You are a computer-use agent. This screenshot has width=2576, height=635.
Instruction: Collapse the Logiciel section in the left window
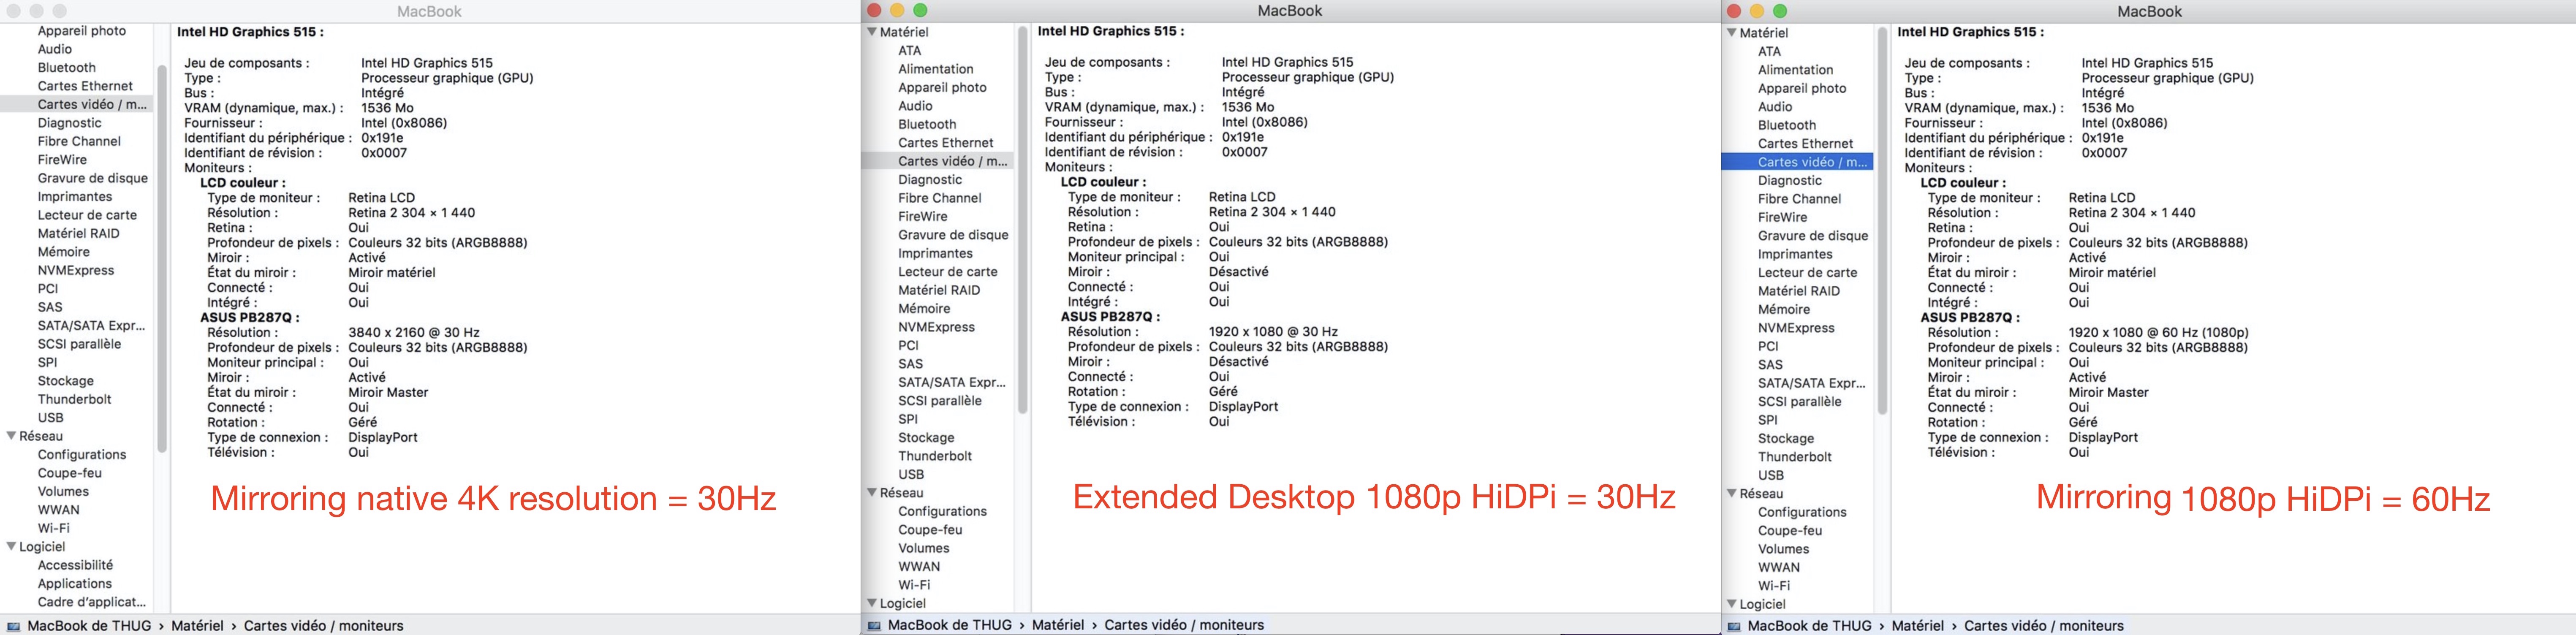pyautogui.click(x=11, y=547)
